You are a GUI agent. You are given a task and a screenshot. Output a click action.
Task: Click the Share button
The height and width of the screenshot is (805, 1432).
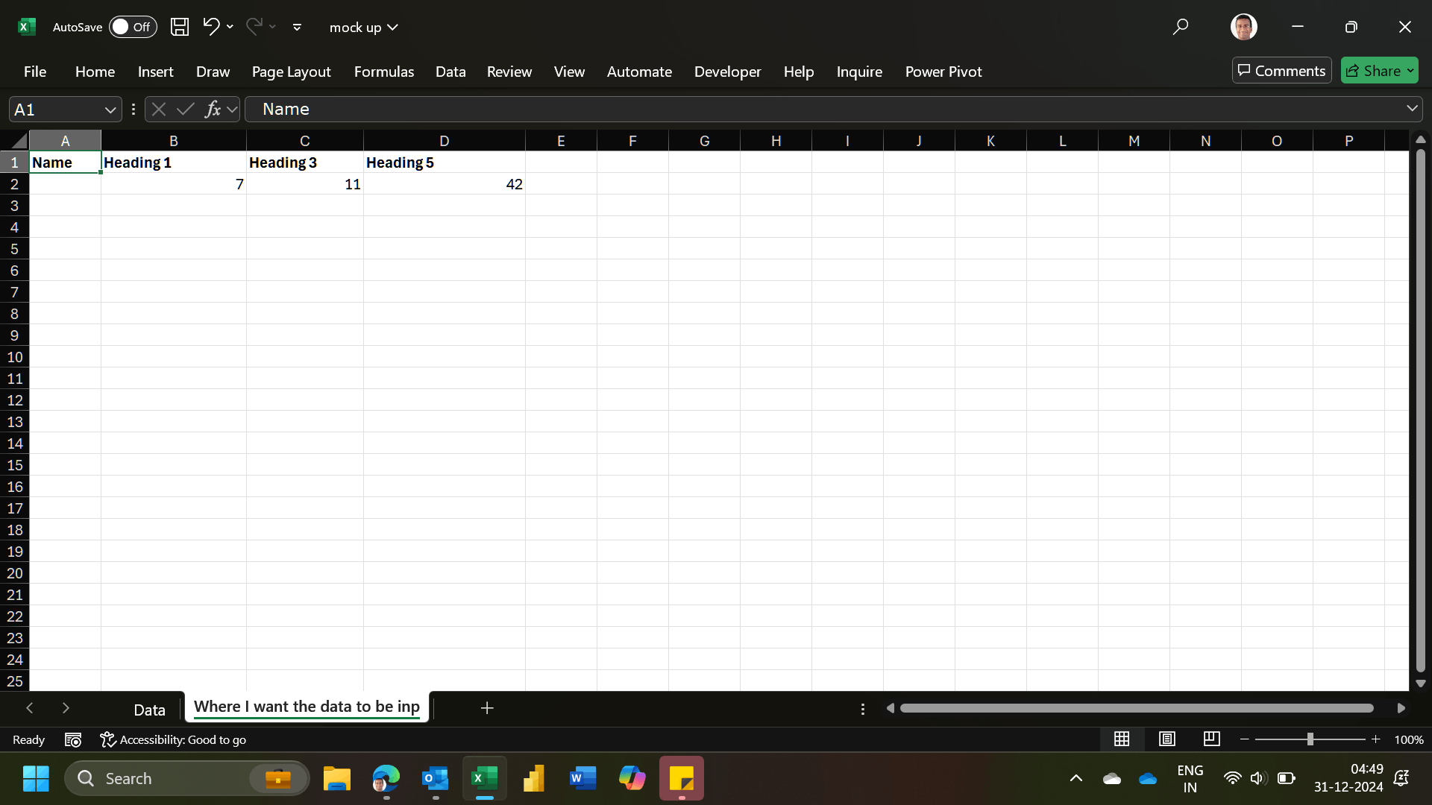pyautogui.click(x=1379, y=71)
